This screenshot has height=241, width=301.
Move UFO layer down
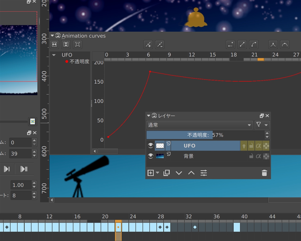(179, 173)
